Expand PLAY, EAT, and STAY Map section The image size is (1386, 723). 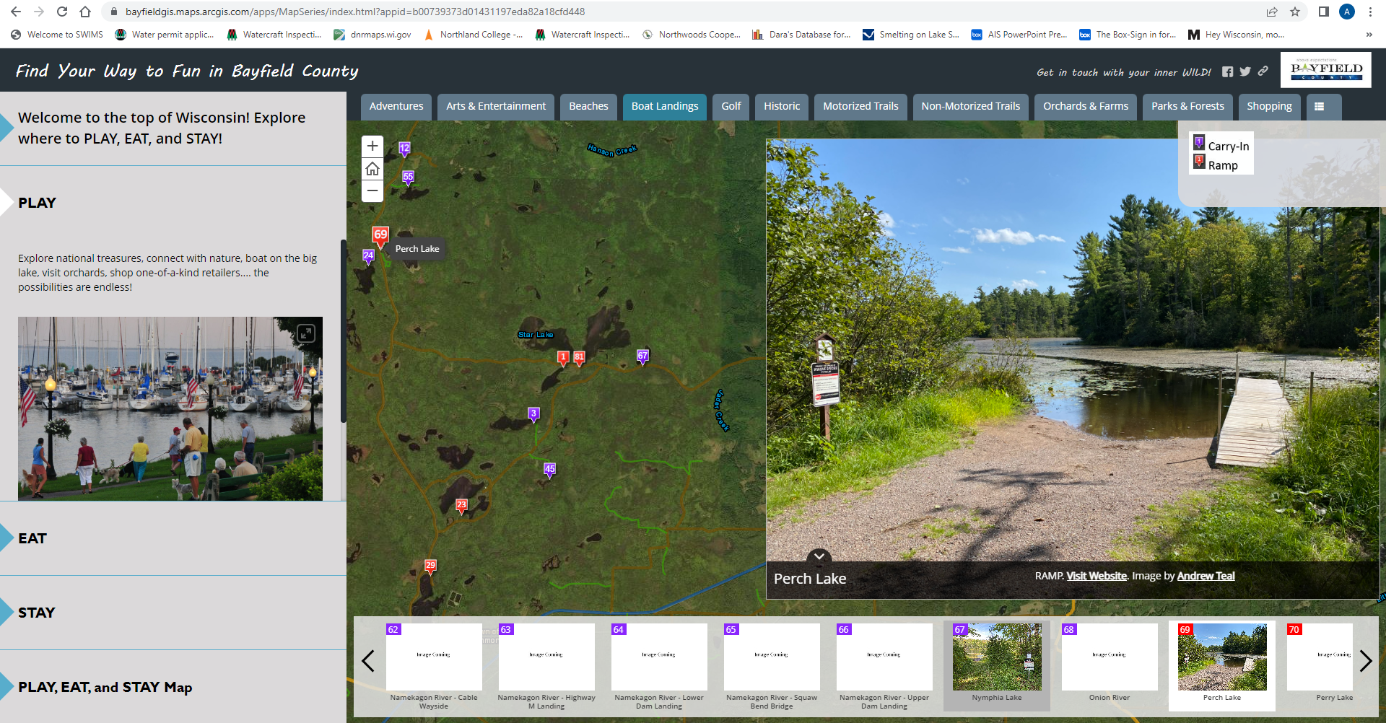coord(105,687)
